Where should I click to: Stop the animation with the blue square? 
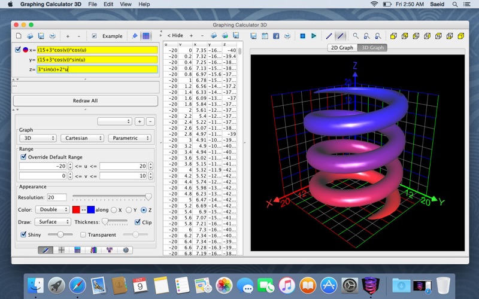[302, 36]
